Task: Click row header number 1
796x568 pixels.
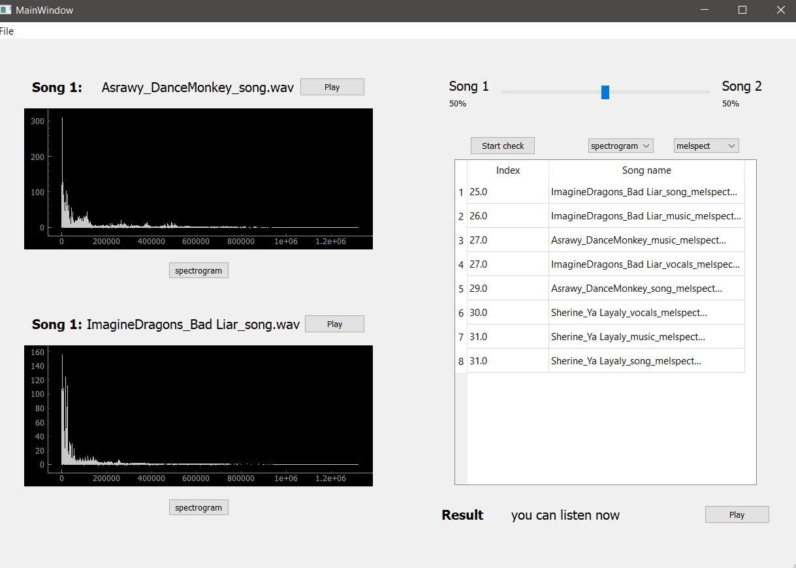Action: pyautogui.click(x=461, y=193)
